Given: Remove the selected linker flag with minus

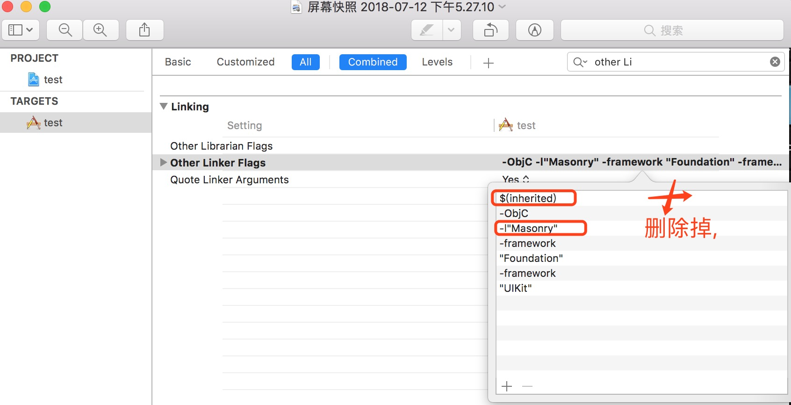Looking at the screenshot, I should pos(527,386).
